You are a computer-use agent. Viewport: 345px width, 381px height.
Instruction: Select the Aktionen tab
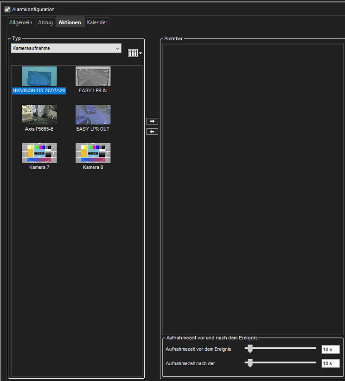70,22
